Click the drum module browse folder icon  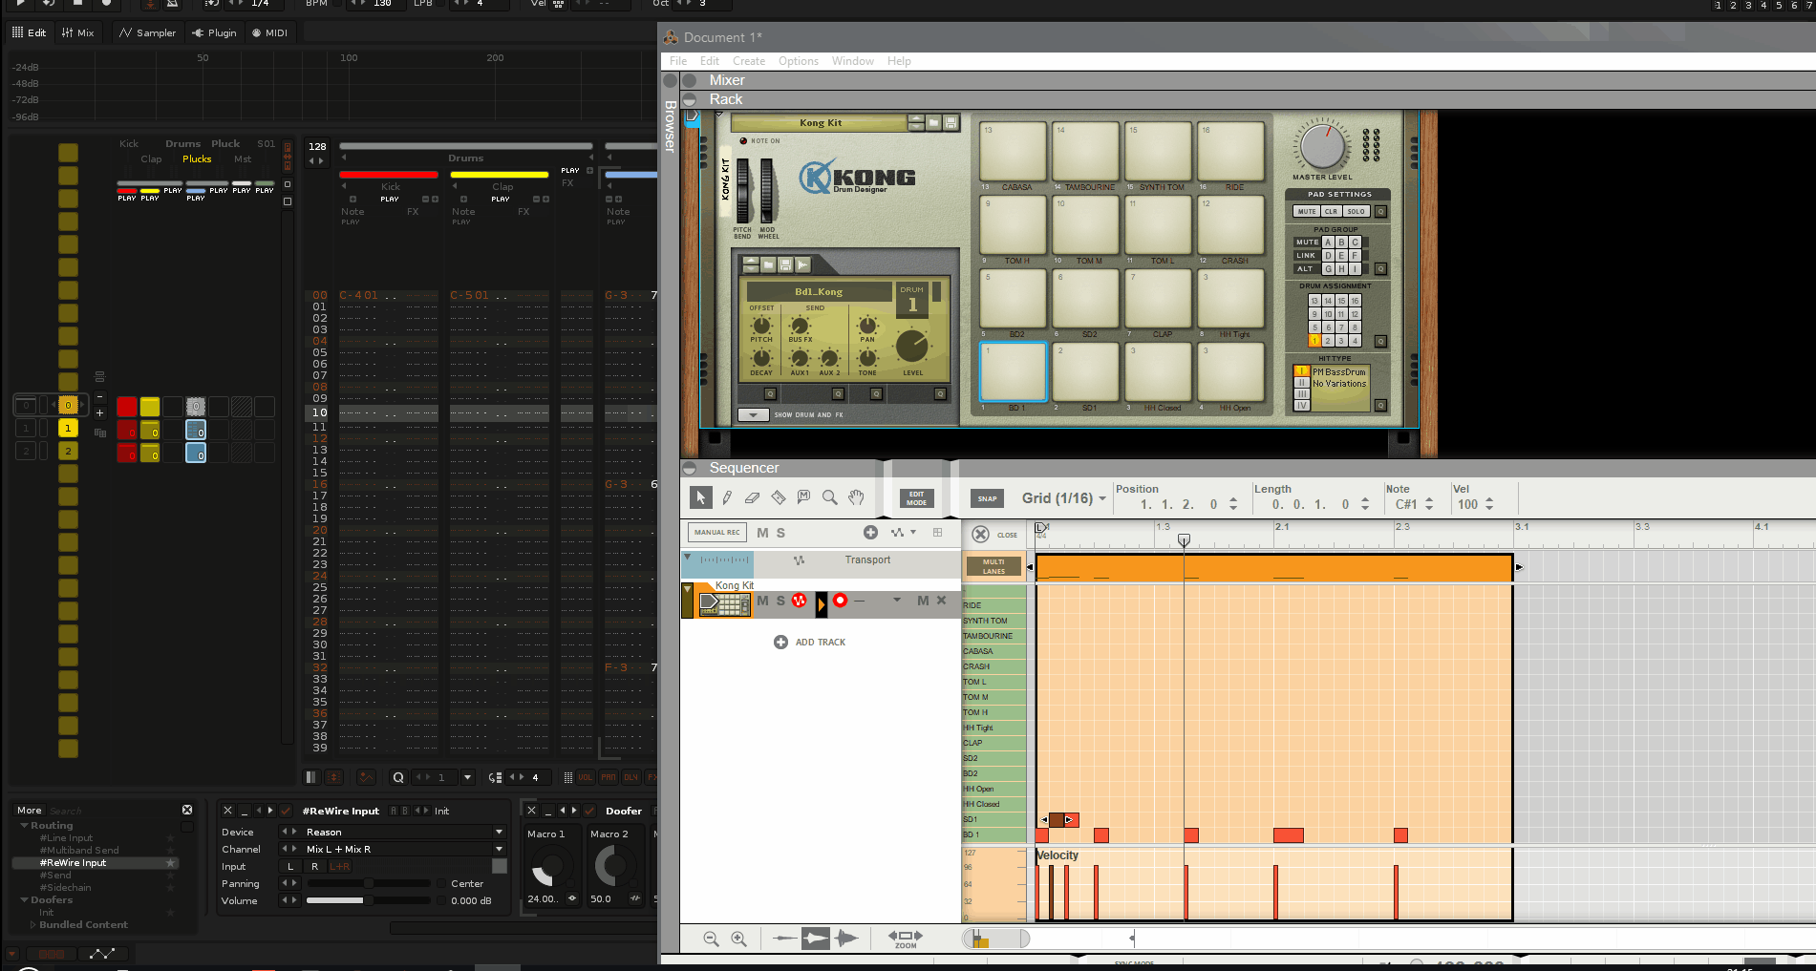pos(768,264)
